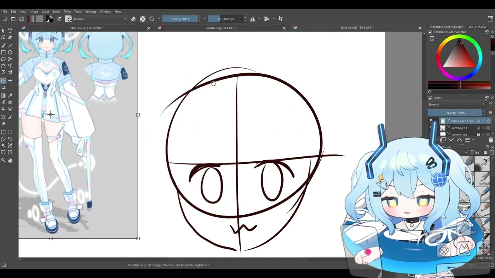The width and height of the screenshot is (495, 278).
Task: Select the Move tool
Action: pyautogui.click(x=10, y=80)
